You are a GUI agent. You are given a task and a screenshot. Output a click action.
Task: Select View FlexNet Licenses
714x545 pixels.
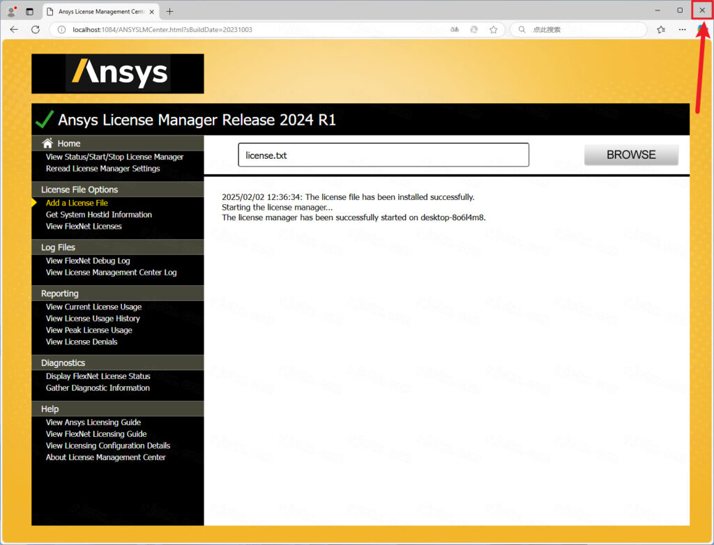coord(84,227)
